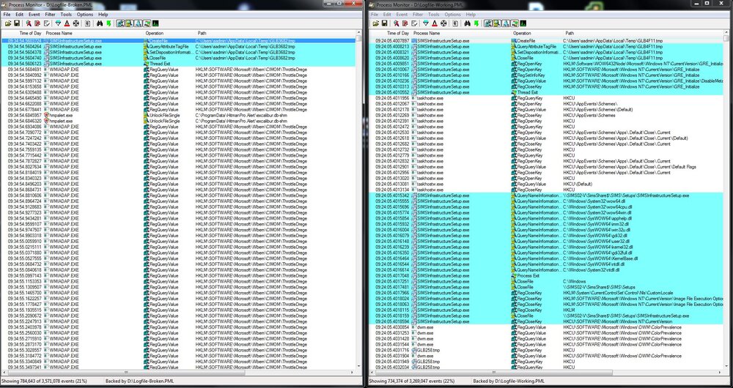Click Clear display icon in Logfile-Broken window
The height and width of the screenshot is (388, 733).
coord(47,23)
